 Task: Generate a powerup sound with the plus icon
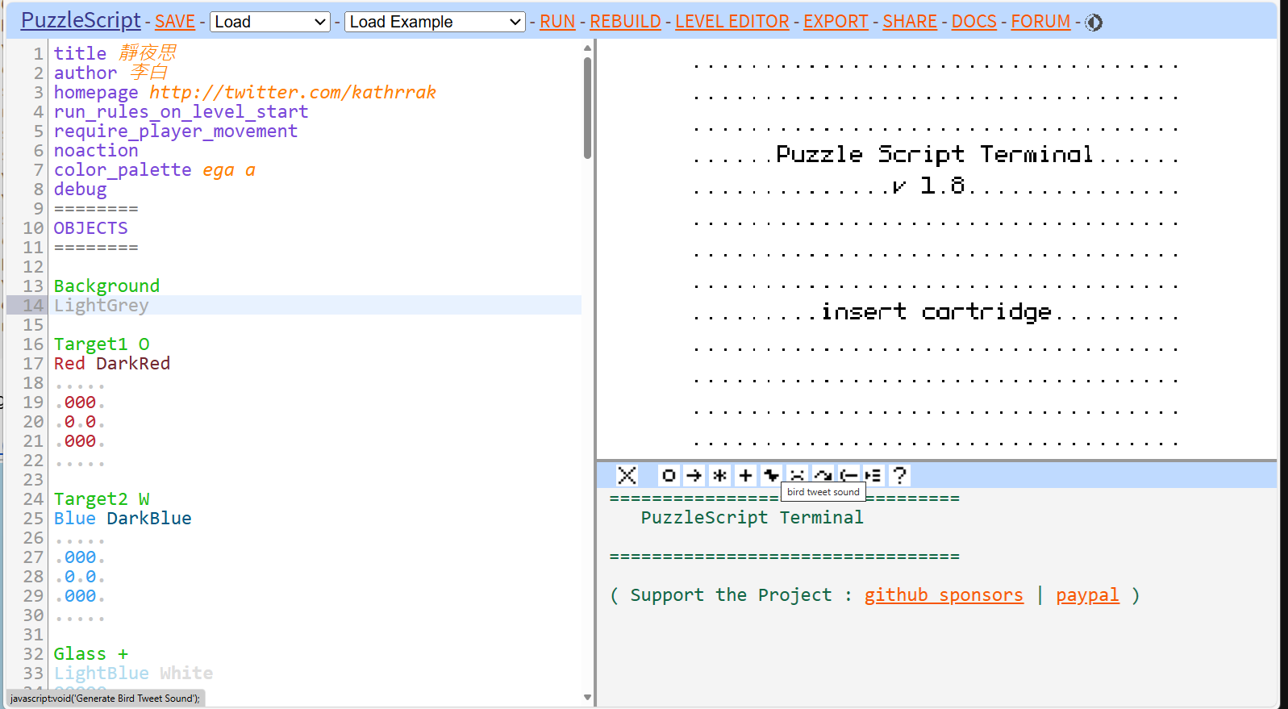pyautogui.click(x=746, y=475)
